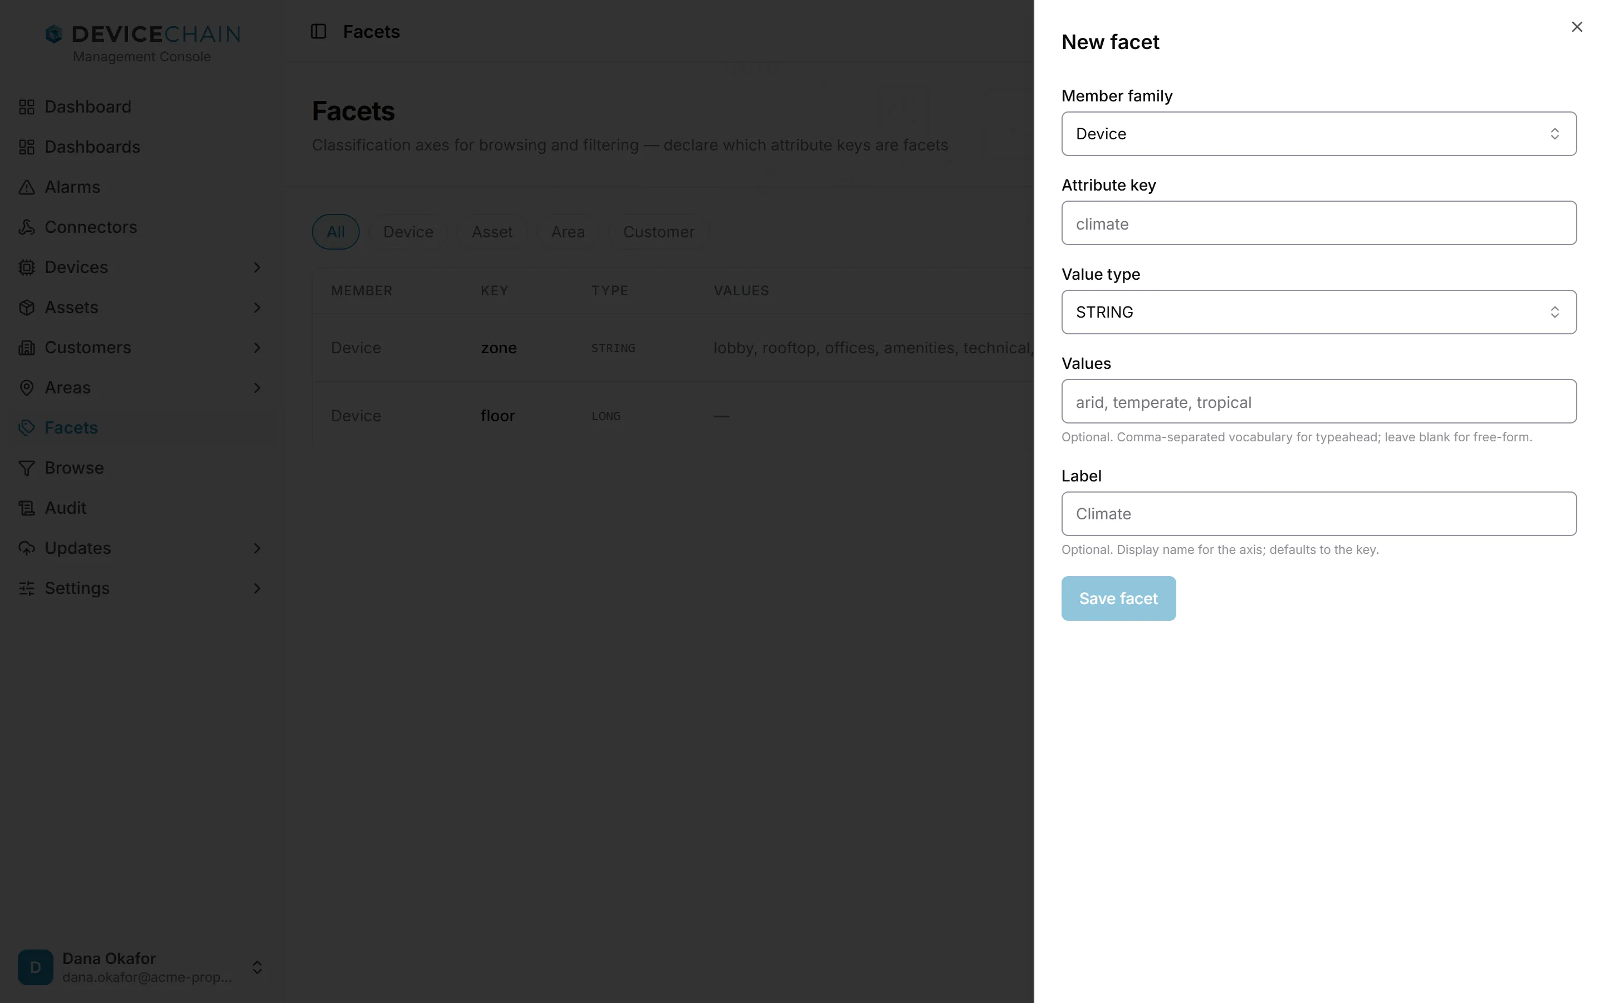
Task: Open the Value type dropdown
Action: point(1319,312)
